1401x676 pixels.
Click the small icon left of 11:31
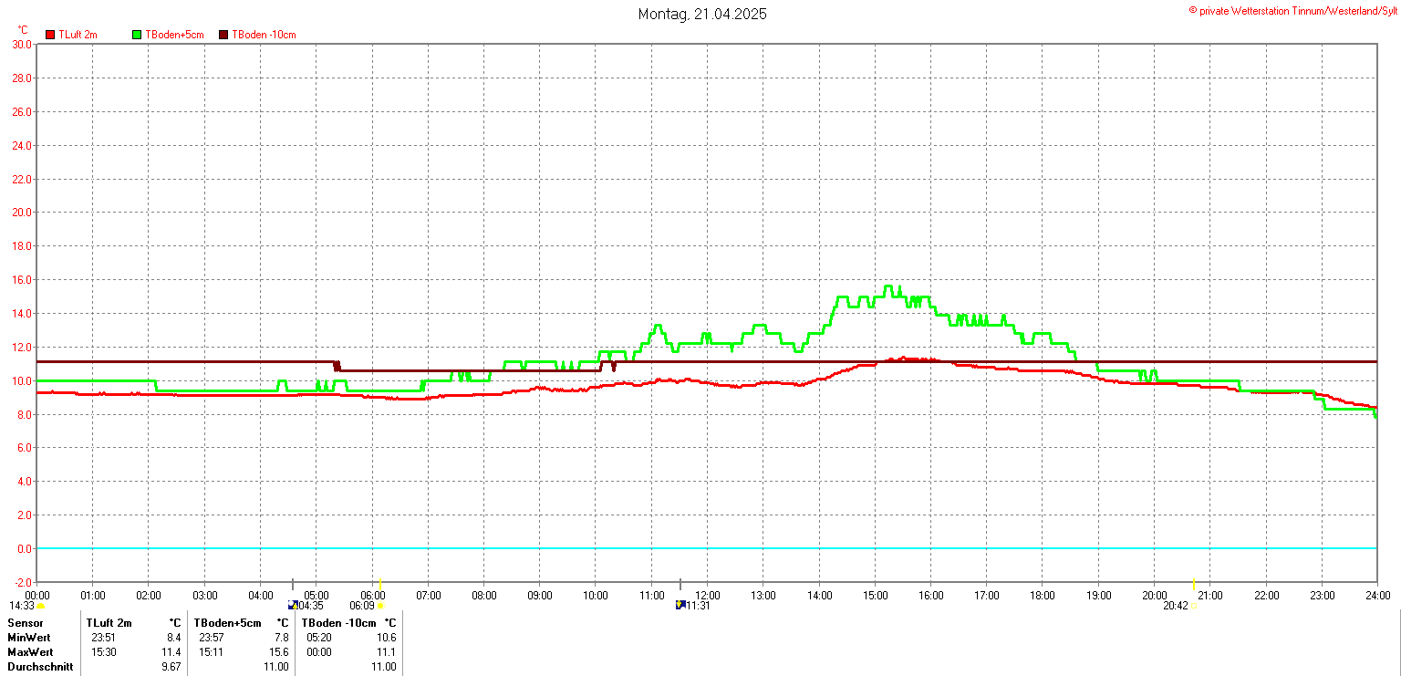tap(680, 605)
